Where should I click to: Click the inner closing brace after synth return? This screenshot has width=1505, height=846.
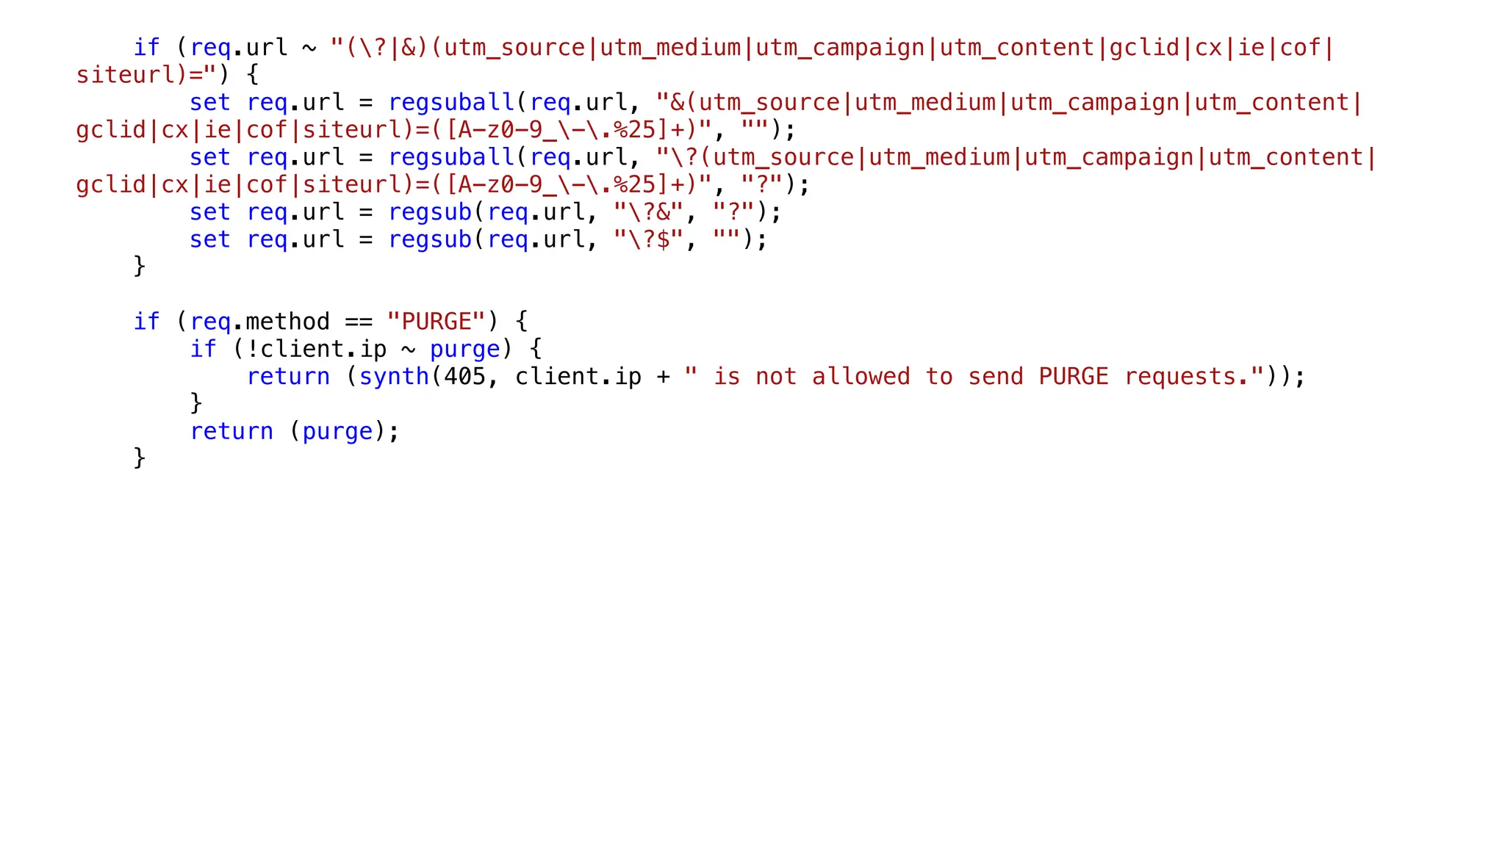click(x=196, y=403)
